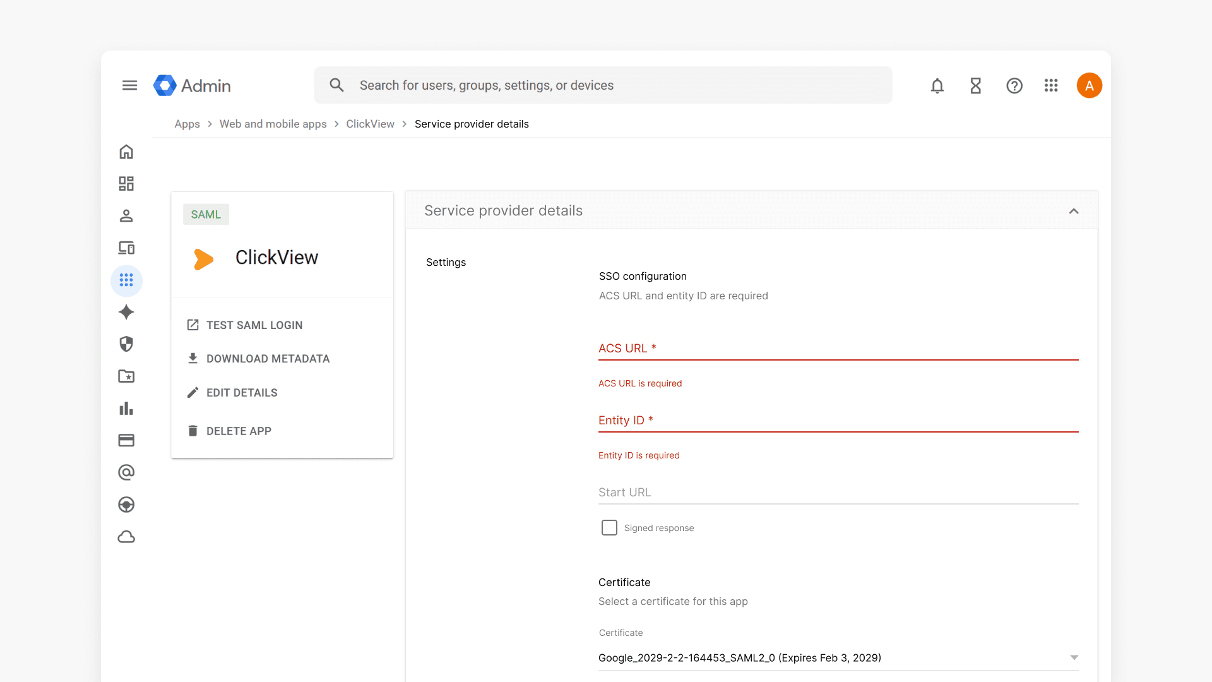Click the ClickView app title
Viewport: 1212px width, 682px height.
(x=276, y=258)
